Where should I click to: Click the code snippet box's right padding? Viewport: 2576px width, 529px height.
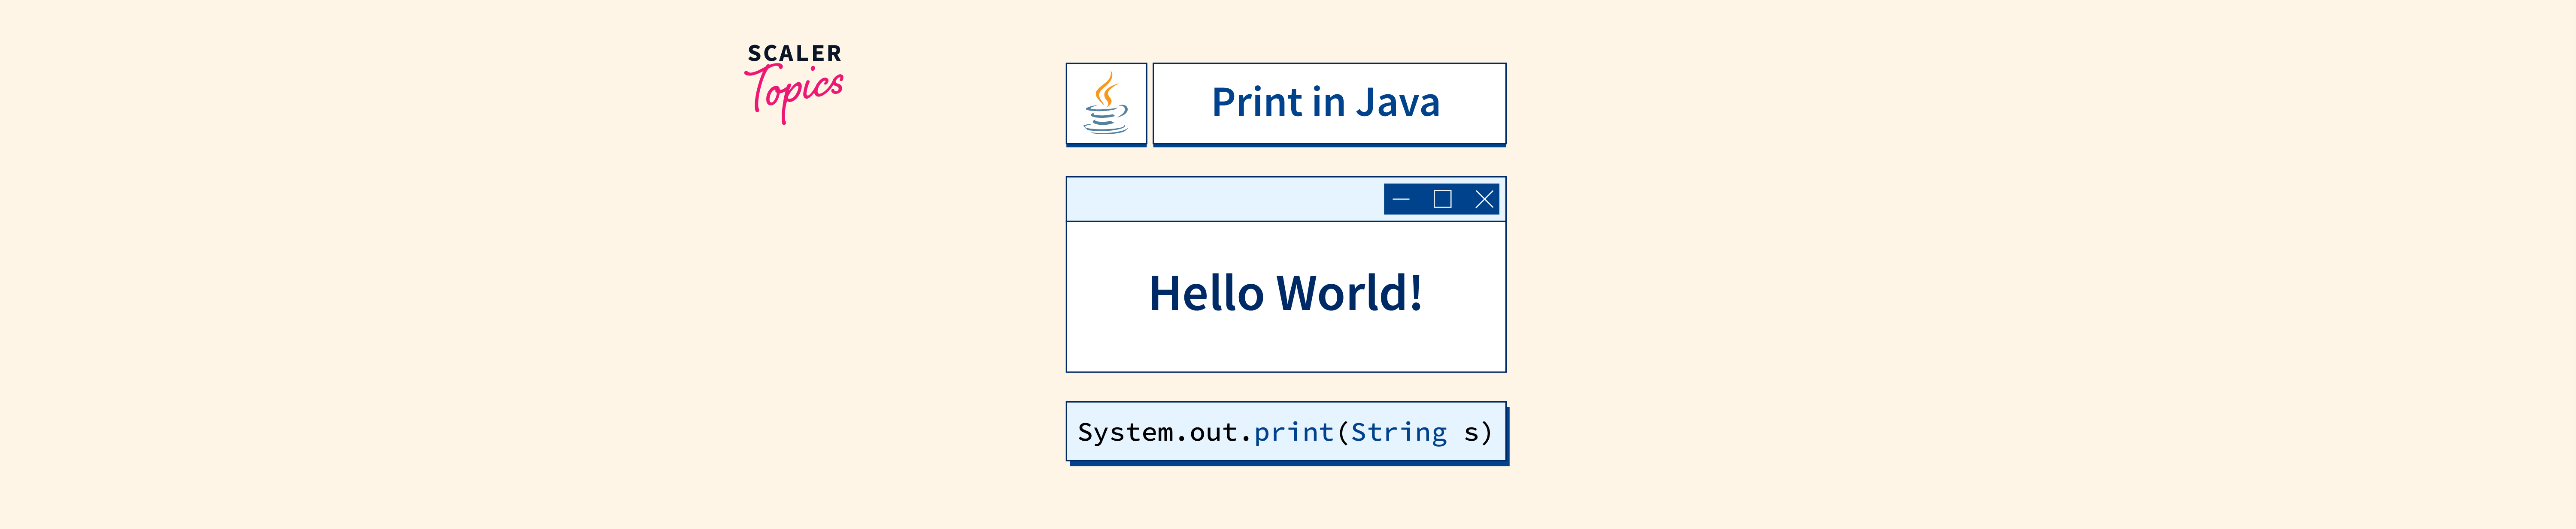coord(1499,432)
